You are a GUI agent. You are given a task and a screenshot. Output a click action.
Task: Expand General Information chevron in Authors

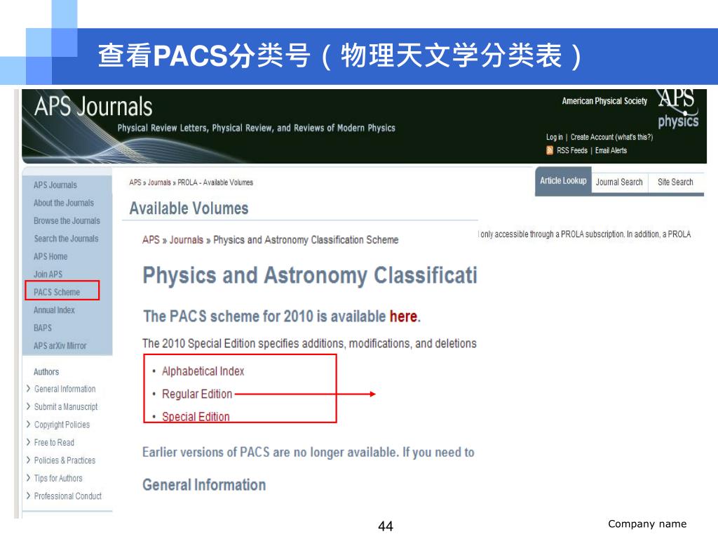(28, 389)
